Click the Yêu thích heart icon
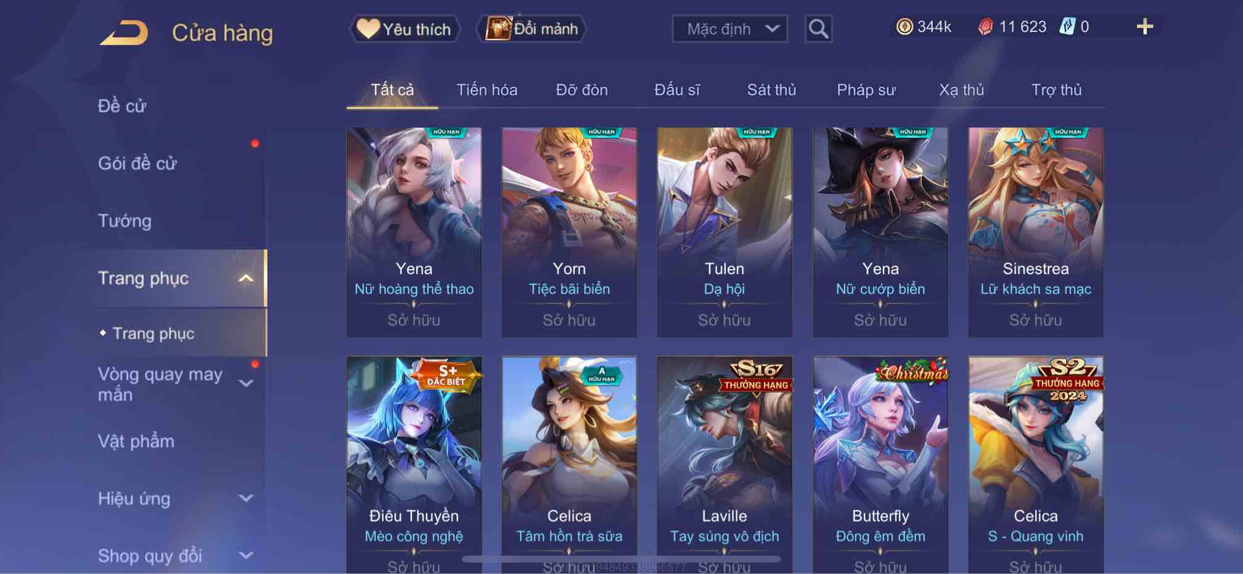 (368, 28)
